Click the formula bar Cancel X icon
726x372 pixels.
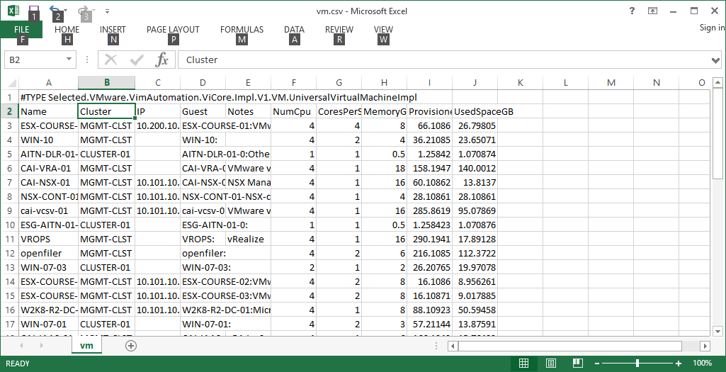click(111, 60)
